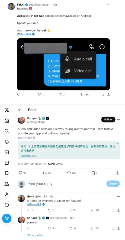Open the DeepL.com link in translation box

point(29,156)
